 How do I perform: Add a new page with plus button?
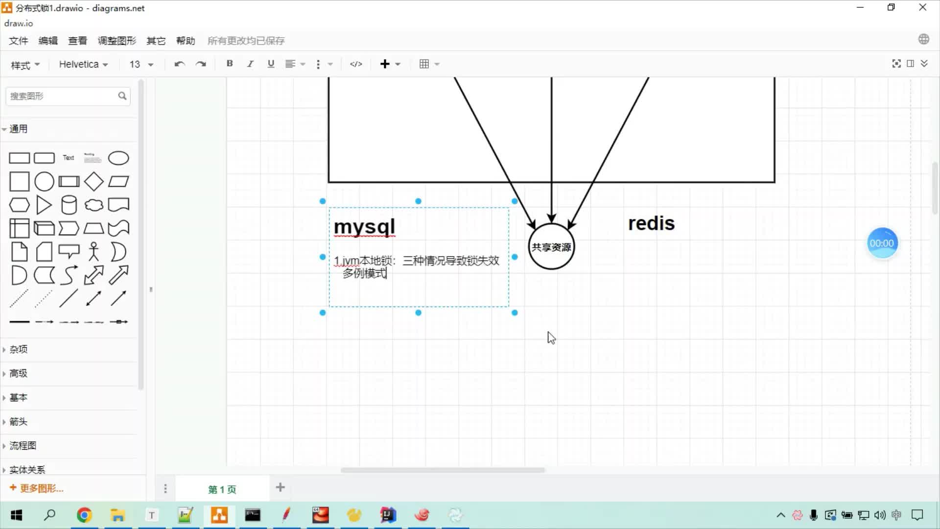280,487
